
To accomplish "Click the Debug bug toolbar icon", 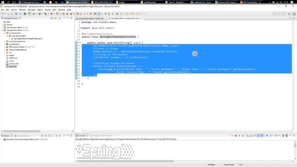I will point(34,13).
